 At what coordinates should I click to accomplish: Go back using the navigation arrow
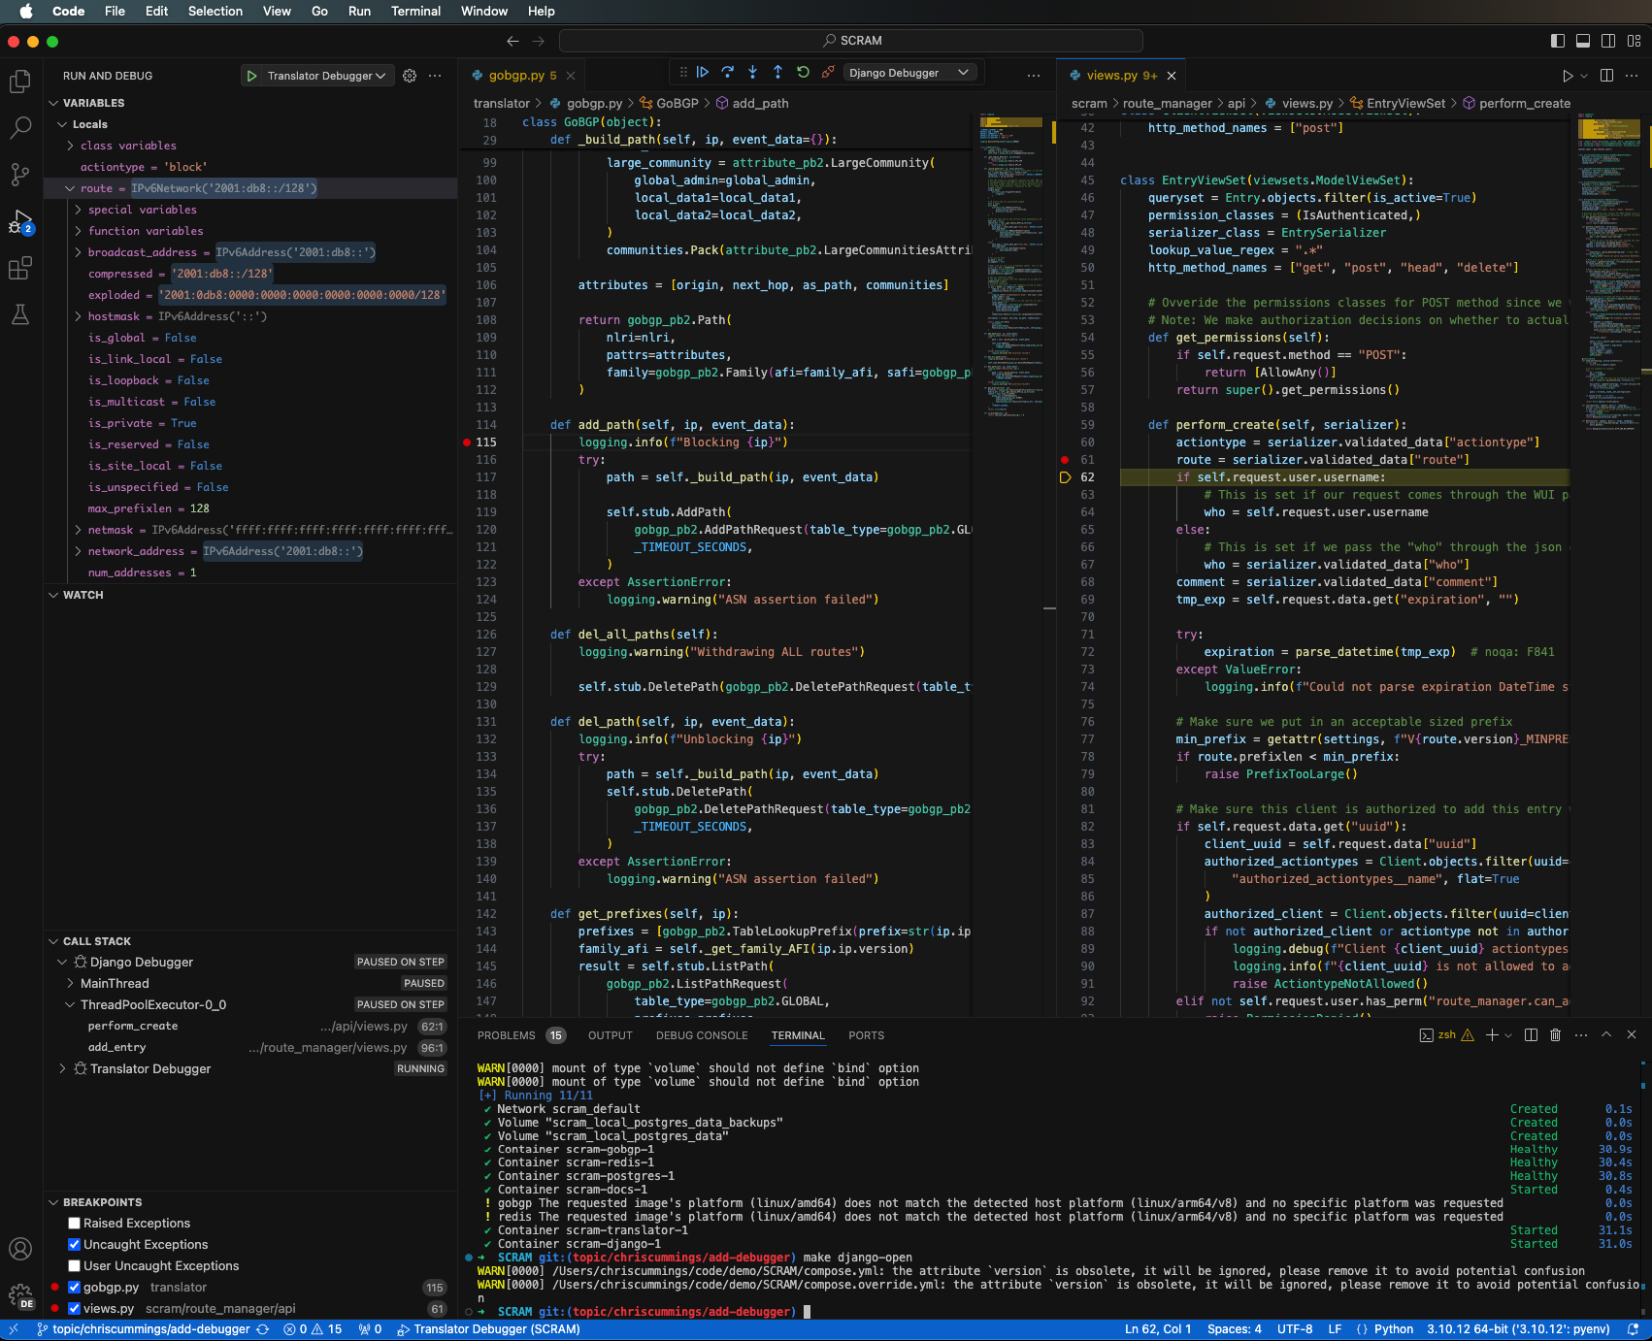pyautogui.click(x=513, y=41)
